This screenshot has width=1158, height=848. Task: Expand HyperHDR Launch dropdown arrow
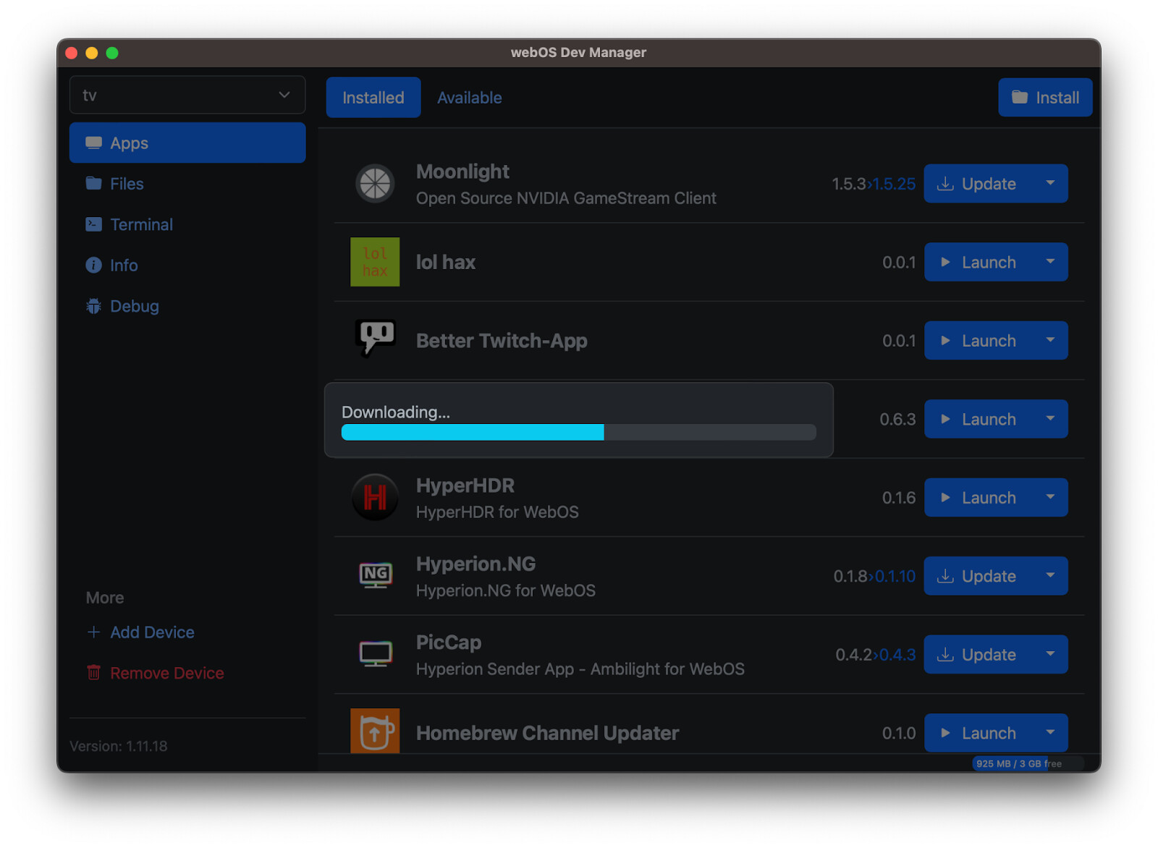(x=1050, y=498)
